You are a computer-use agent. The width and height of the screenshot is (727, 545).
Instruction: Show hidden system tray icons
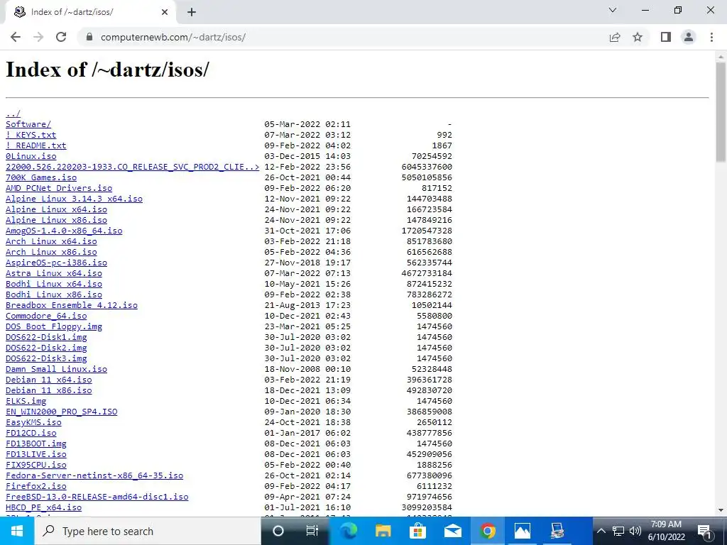coord(601,531)
